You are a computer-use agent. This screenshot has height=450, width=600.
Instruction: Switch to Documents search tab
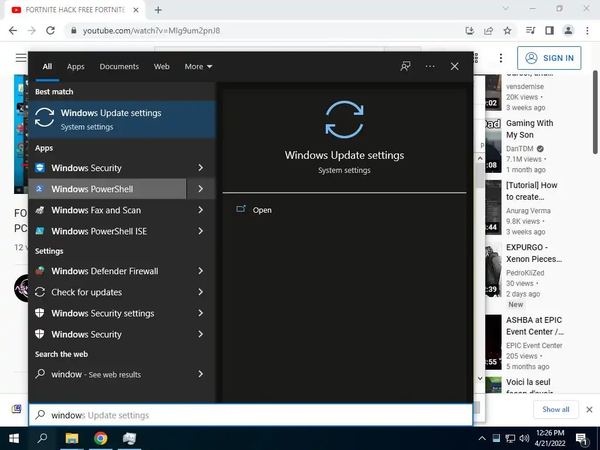[x=119, y=67]
